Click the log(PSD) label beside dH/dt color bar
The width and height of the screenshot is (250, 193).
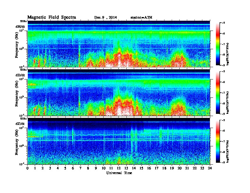pos(228,54)
